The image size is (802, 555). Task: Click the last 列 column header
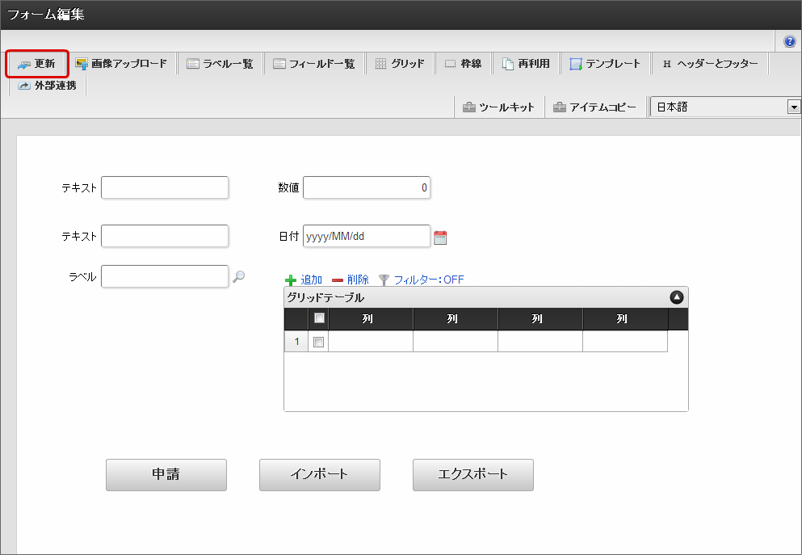point(626,318)
